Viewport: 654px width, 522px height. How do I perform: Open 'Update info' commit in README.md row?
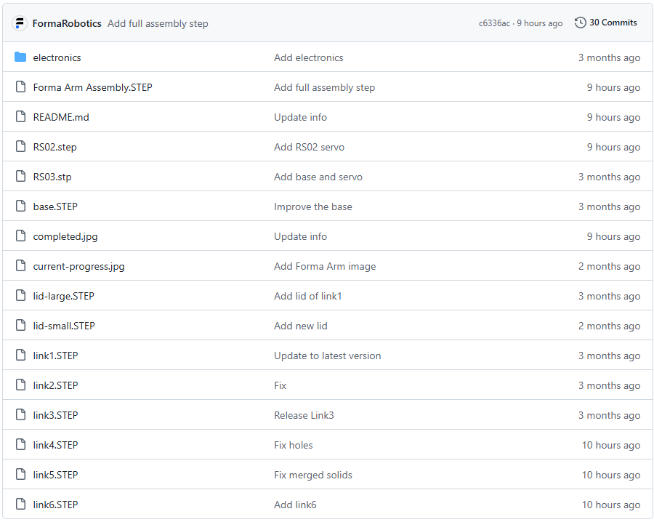[300, 117]
